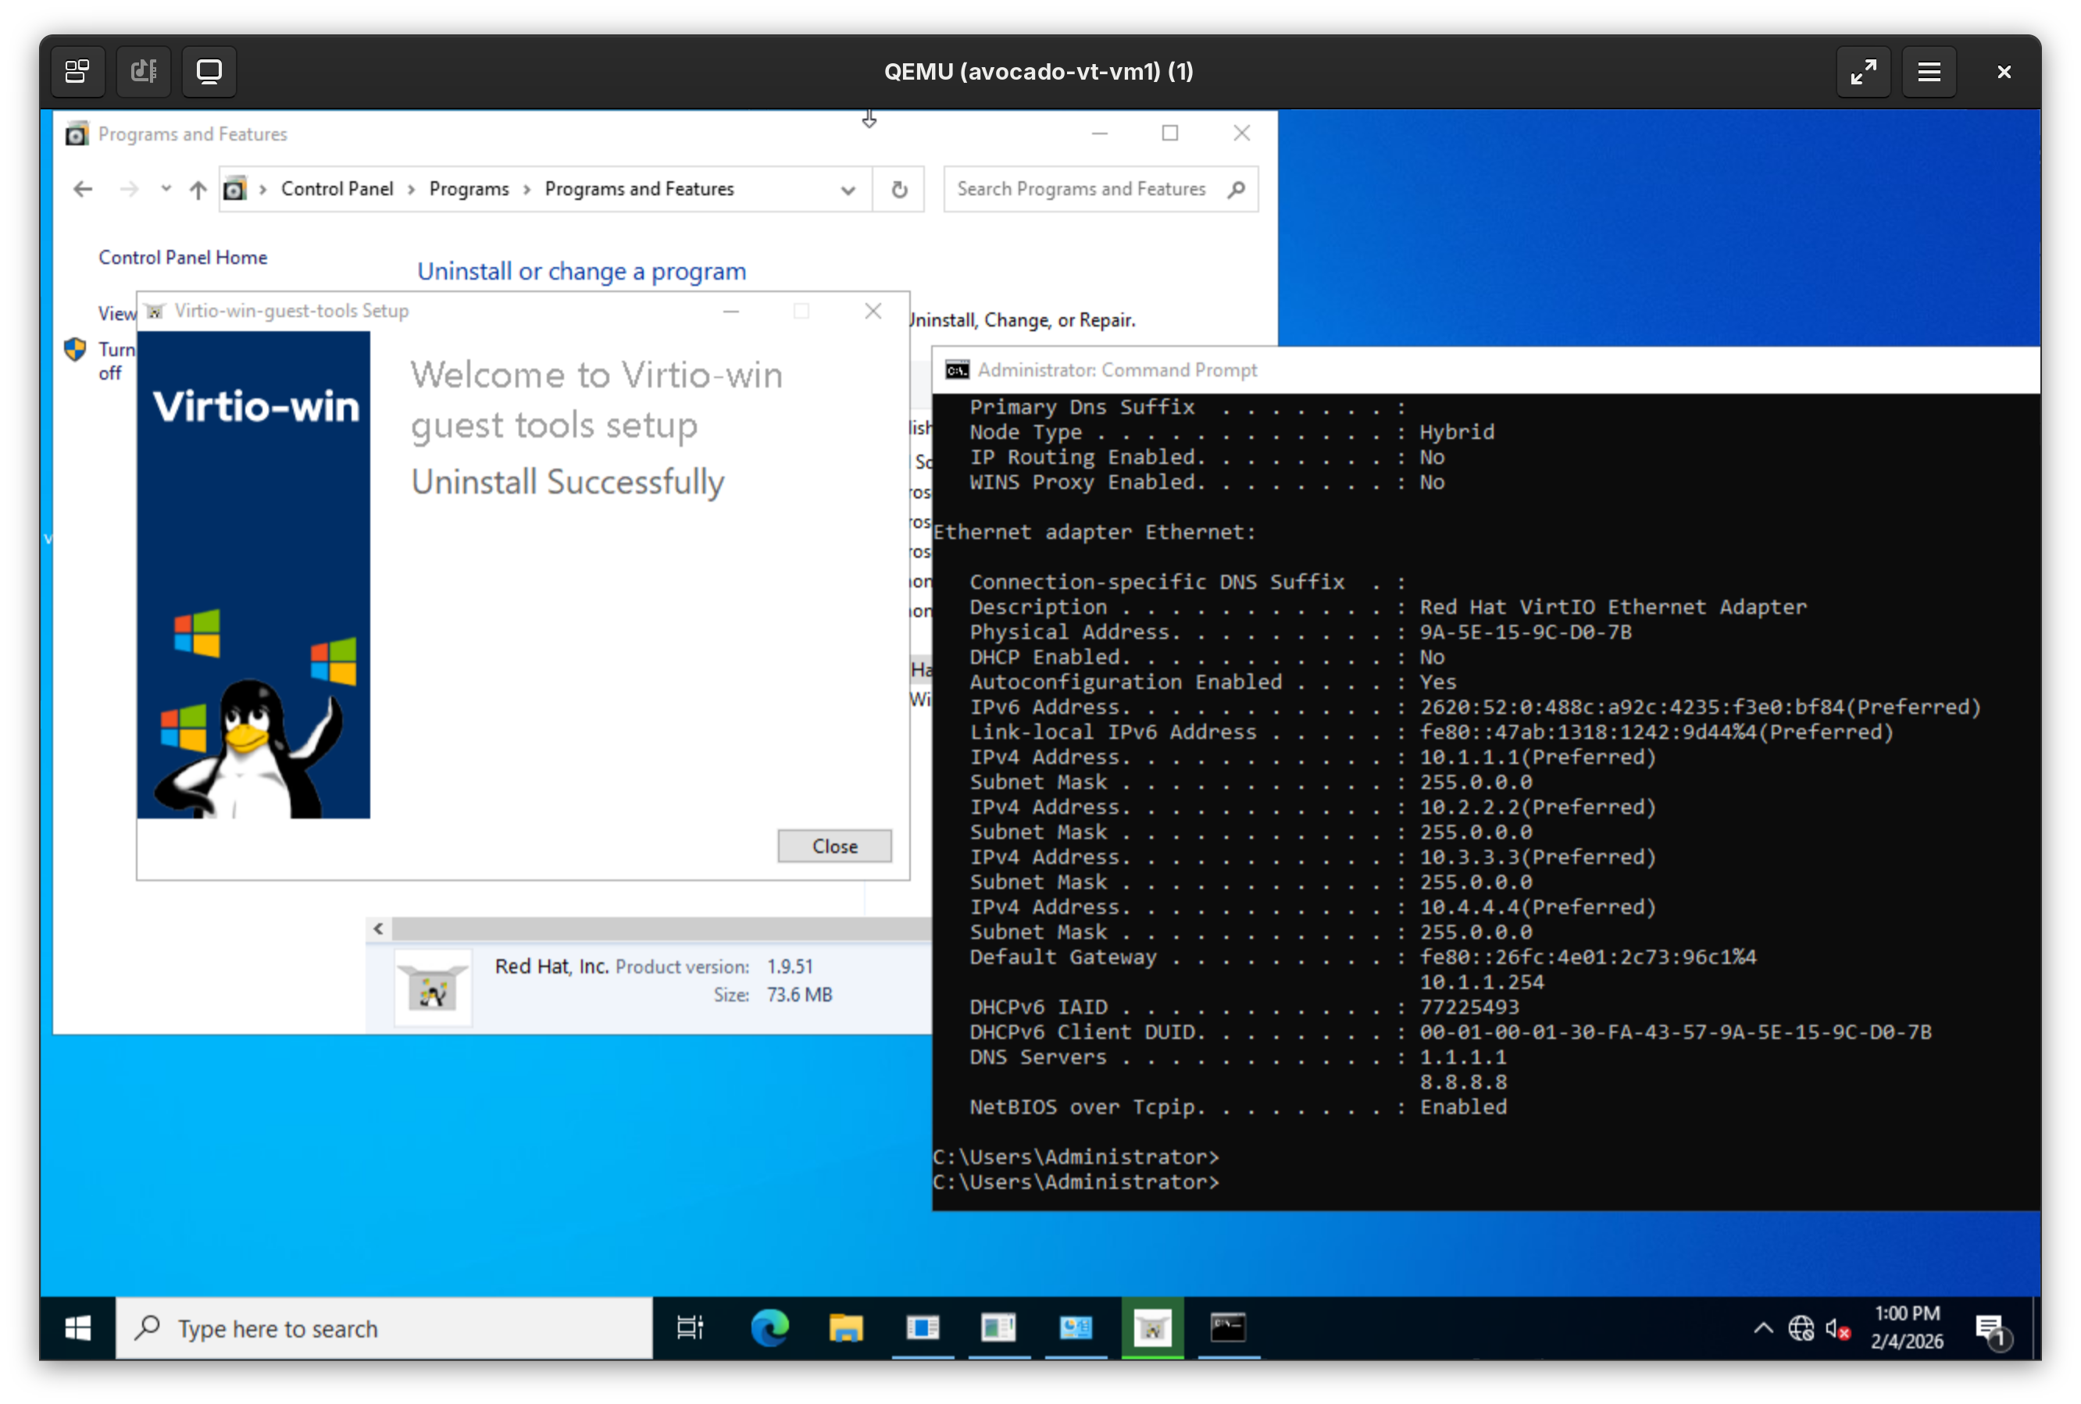The height and width of the screenshot is (1404, 2081).
Task: Expand the recent locations arrow
Action: pos(166,189)
